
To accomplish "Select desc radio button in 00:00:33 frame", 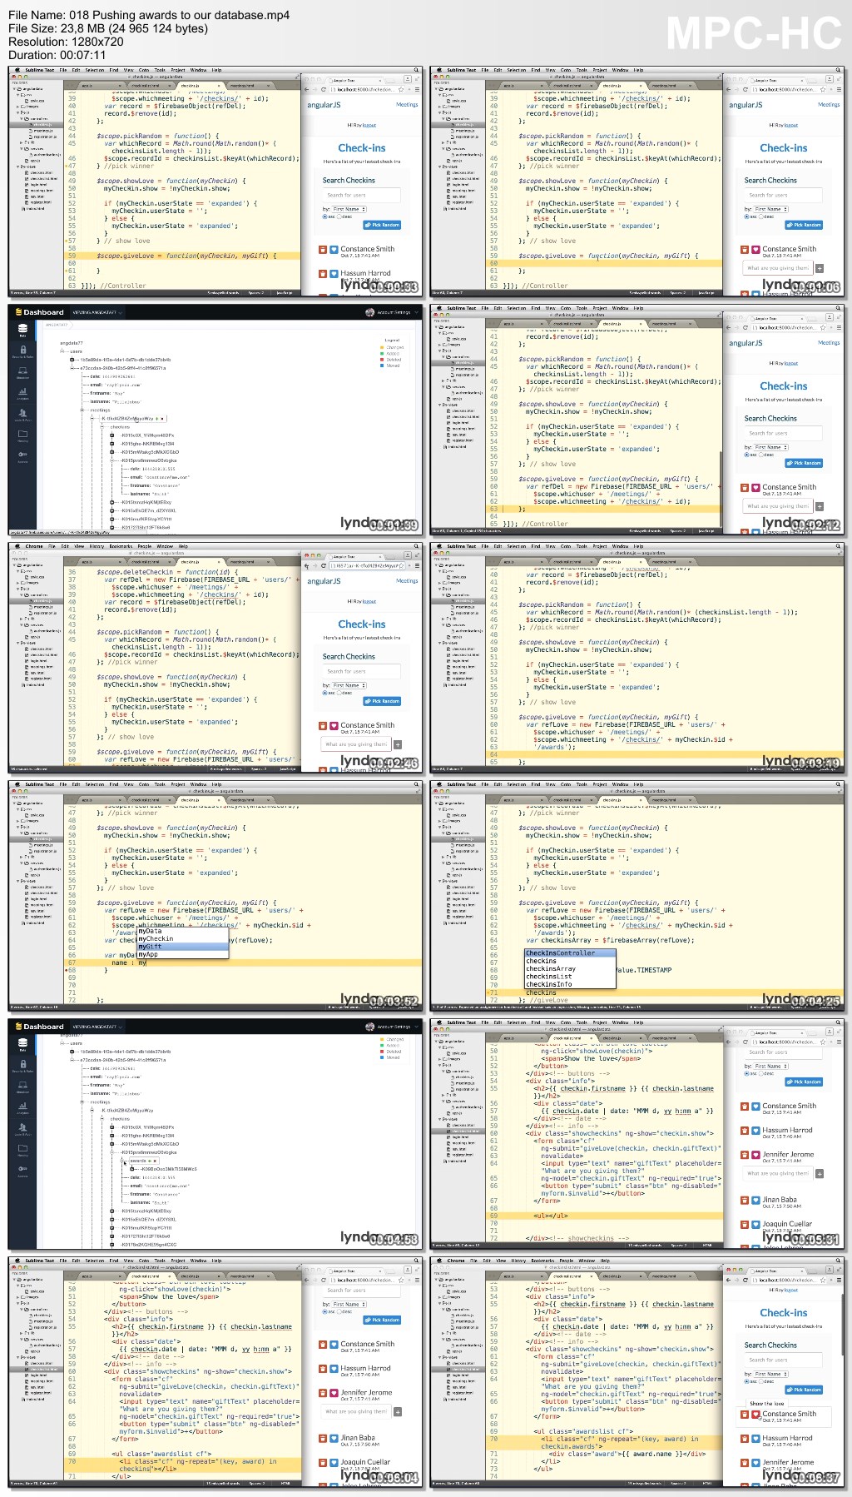I will 339,216.
